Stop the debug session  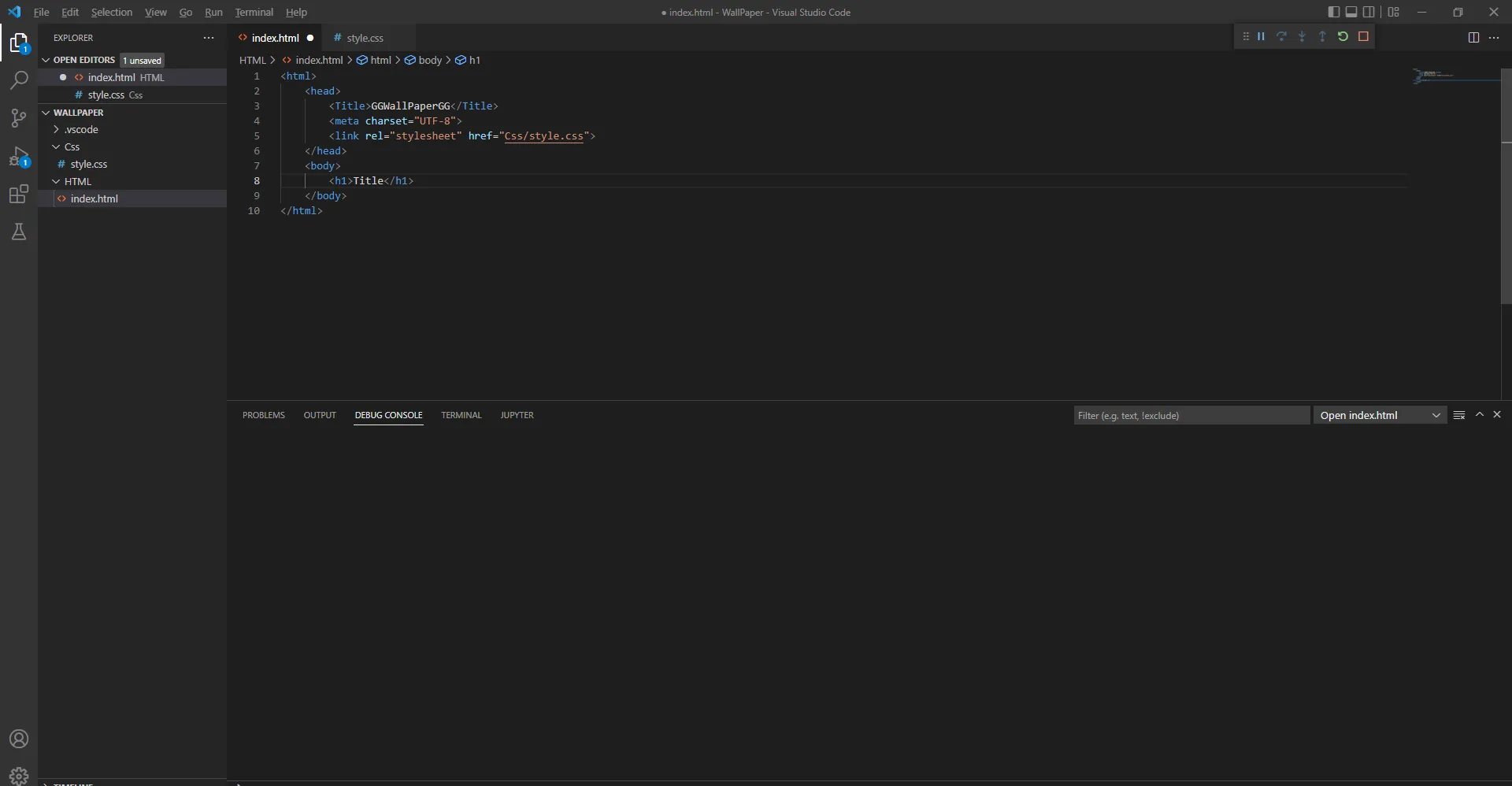(x=1363, y=37)
